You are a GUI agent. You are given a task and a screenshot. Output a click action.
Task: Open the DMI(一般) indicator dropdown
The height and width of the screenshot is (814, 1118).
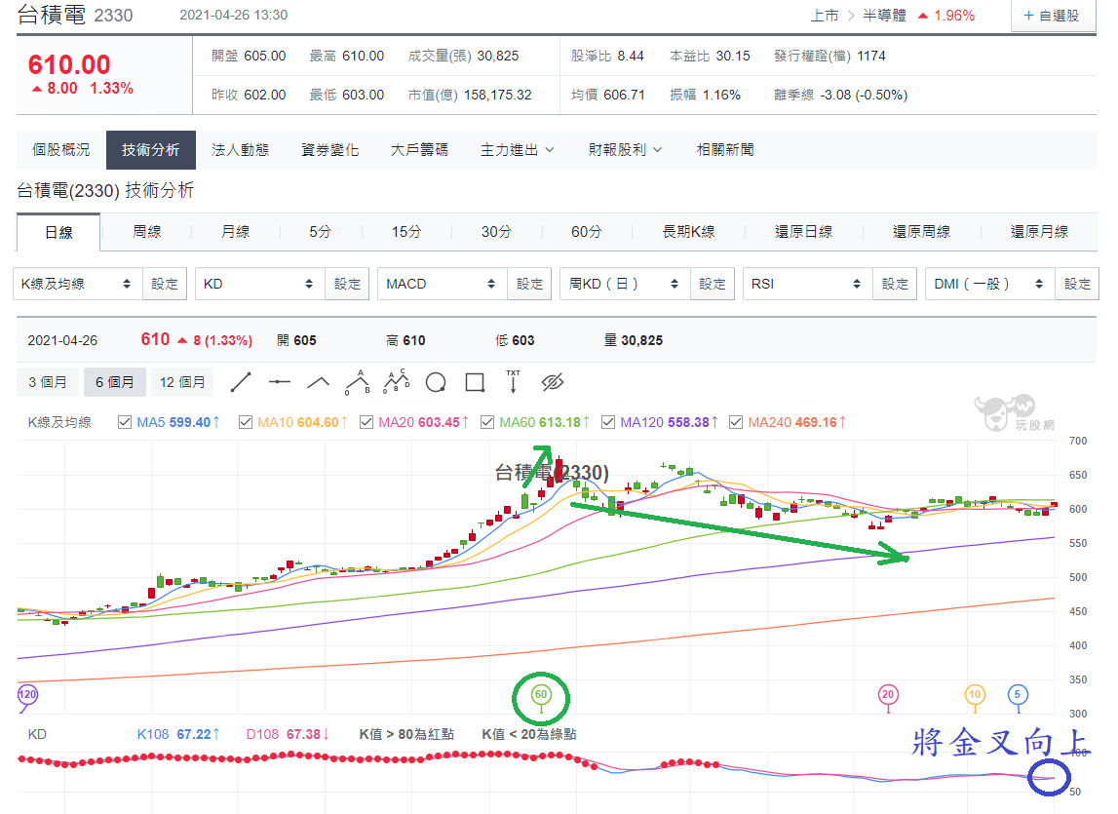coord(990,284)
